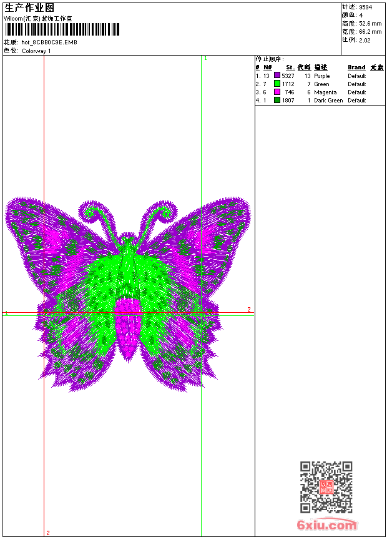Click the Magenta row's Default brand text
Image resolution: width=387 pixels, height=537 pixels.
pyautogui.click(x=356, y=92)
